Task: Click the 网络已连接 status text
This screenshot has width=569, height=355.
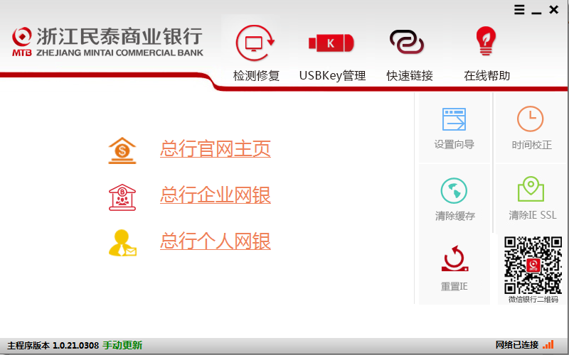Action: [x=517, y=345]
